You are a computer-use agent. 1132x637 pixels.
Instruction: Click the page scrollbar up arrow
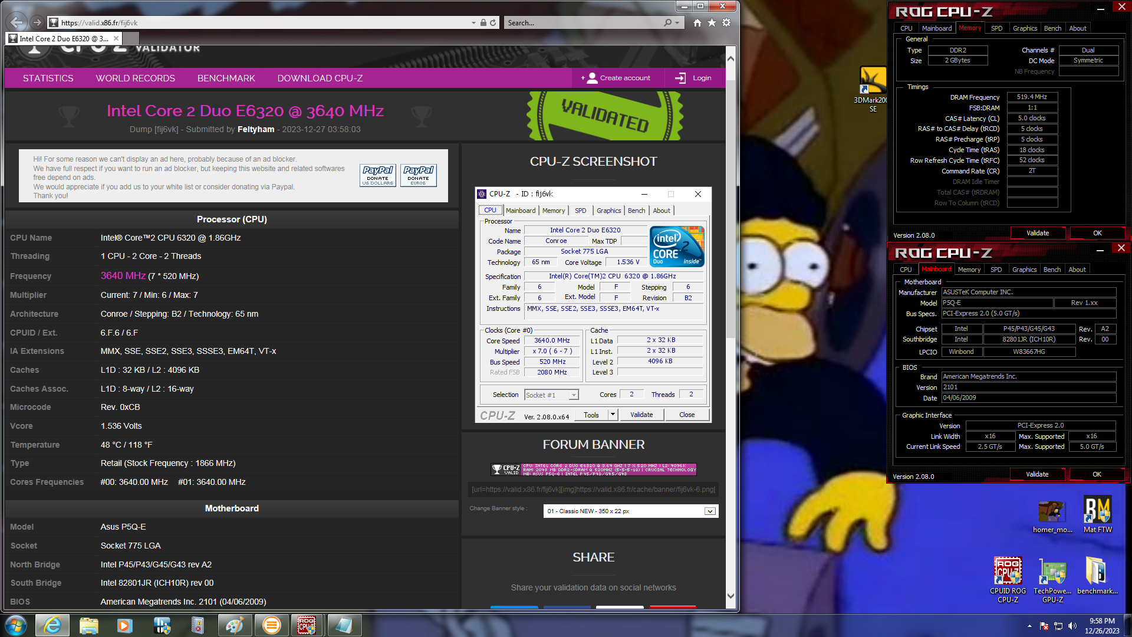pyautogui.click(x=730, y=58)
